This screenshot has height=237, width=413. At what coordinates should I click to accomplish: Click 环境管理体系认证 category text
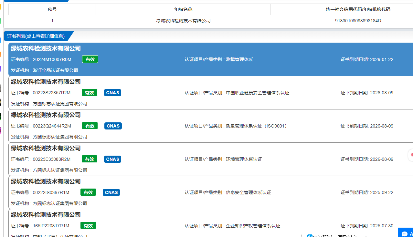(x=244, y=159)
